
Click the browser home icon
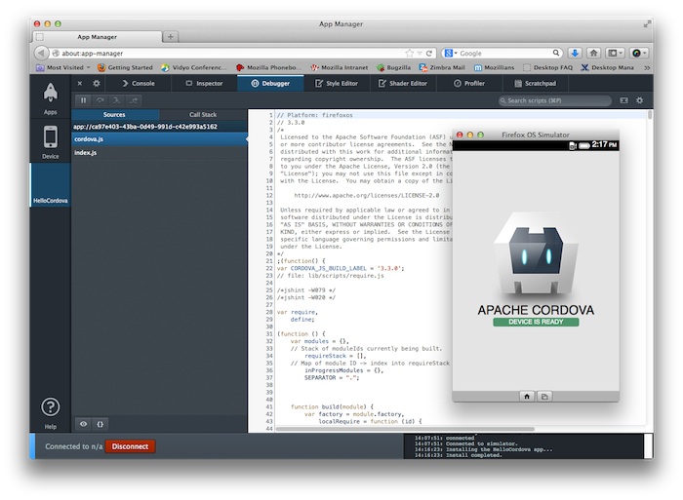pyautogui.click(x=594, y=53)
